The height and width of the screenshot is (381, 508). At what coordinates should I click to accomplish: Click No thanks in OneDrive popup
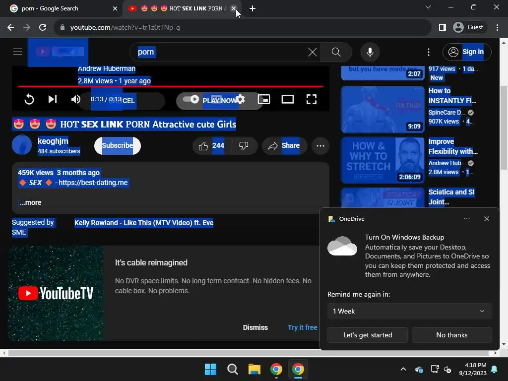click(451, 335)
